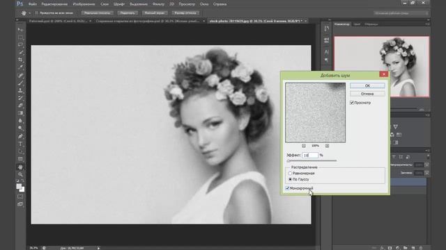Click create new layer icon
446x250 pixels.
point(413,248)
